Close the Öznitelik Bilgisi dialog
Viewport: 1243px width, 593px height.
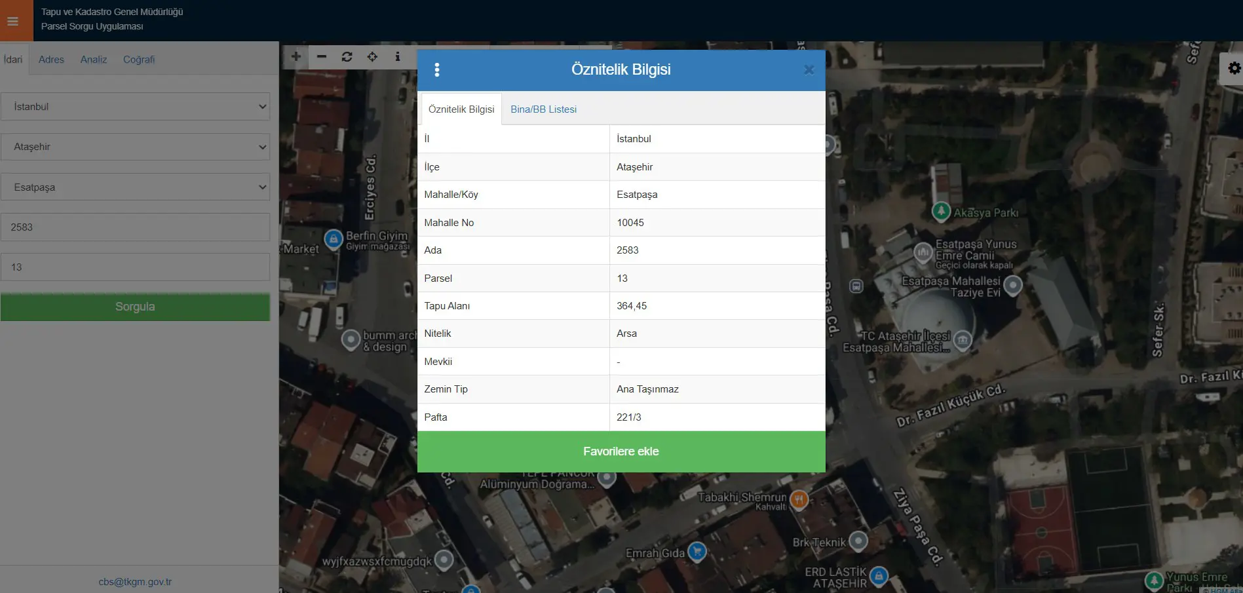coord(809,69)
